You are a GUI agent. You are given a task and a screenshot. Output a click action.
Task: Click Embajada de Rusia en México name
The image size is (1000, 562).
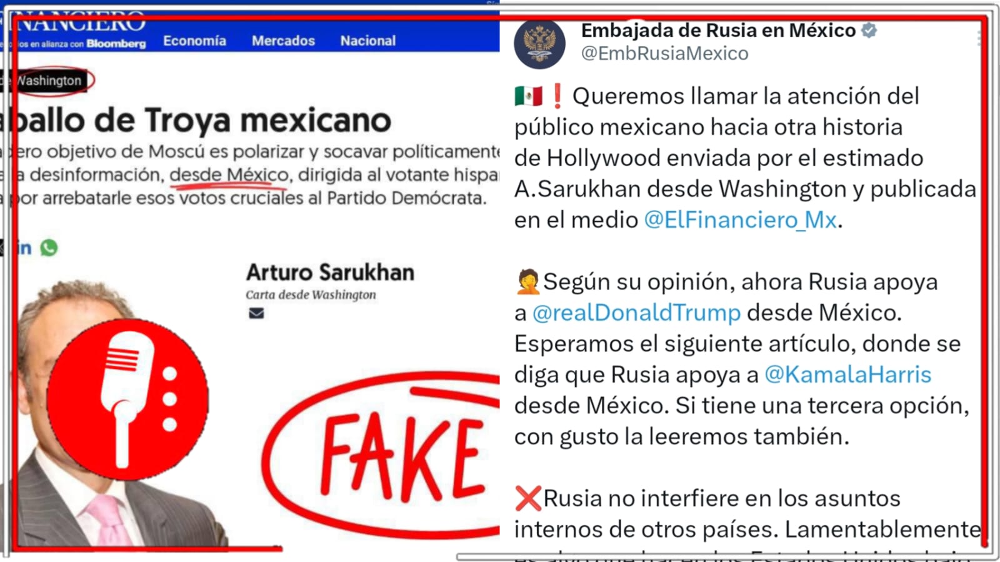[x=718, y=30]
